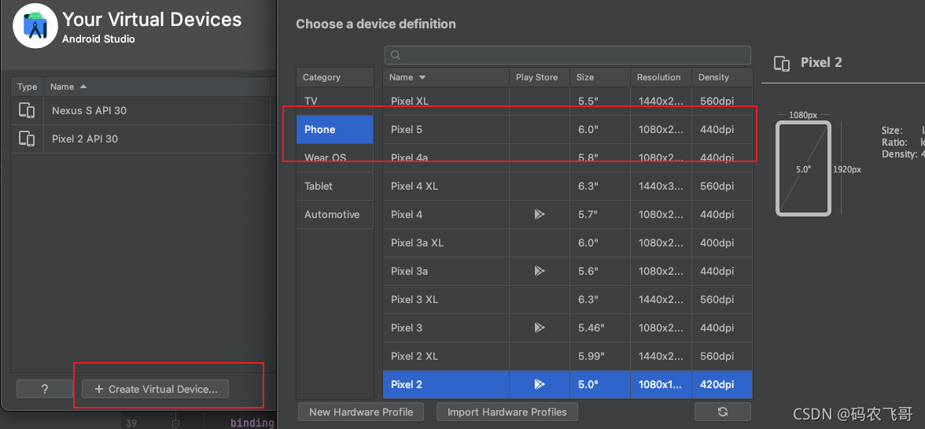Click the Play Store icon in Pixel 3 row
This screenshot has width=925, height=429.
click(x=539, y=327)
